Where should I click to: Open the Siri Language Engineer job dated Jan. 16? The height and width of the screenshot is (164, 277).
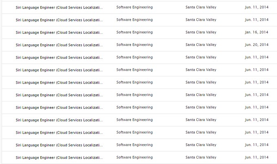[x=59, y=32]
